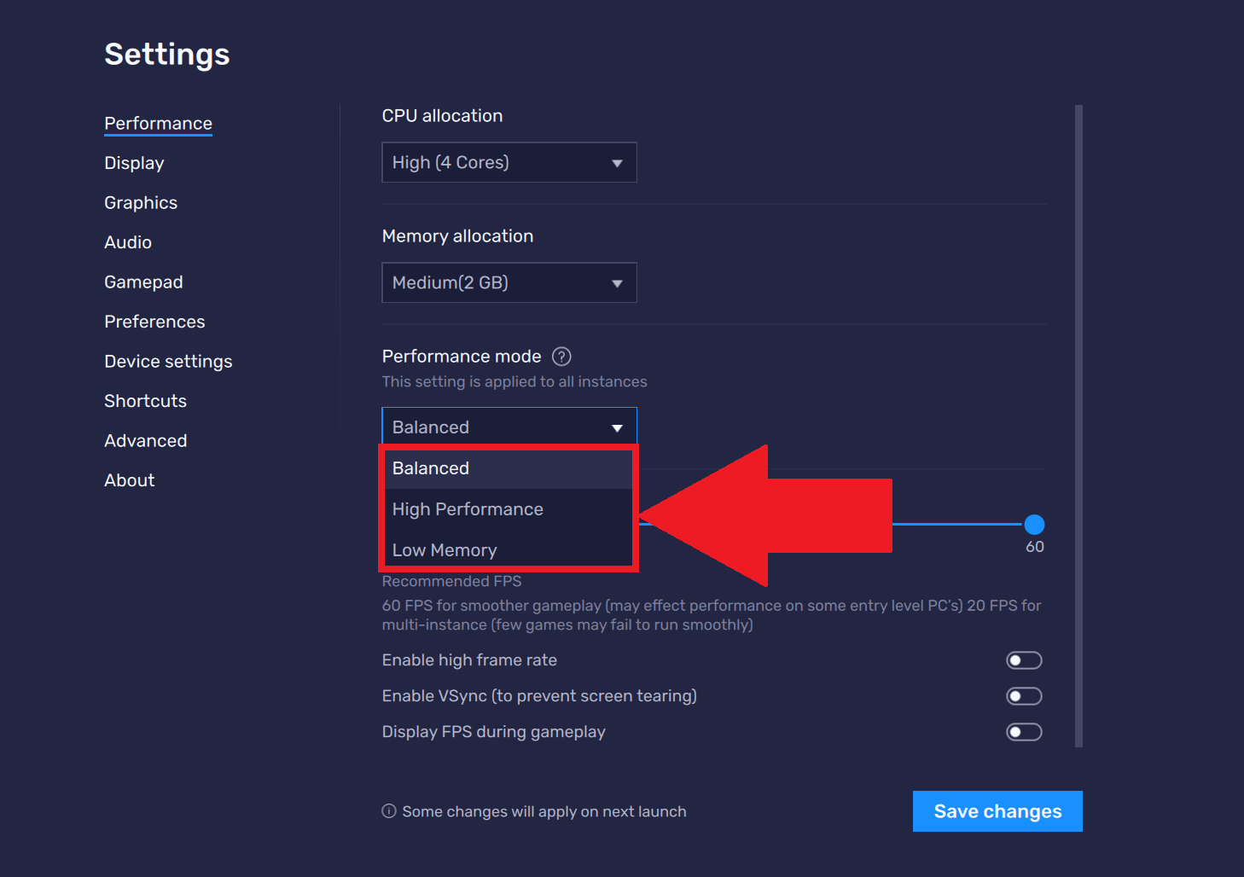Open the Shortcuts settings page
The height and width of the screenshot is (877, 1244).
pos(145,401)
